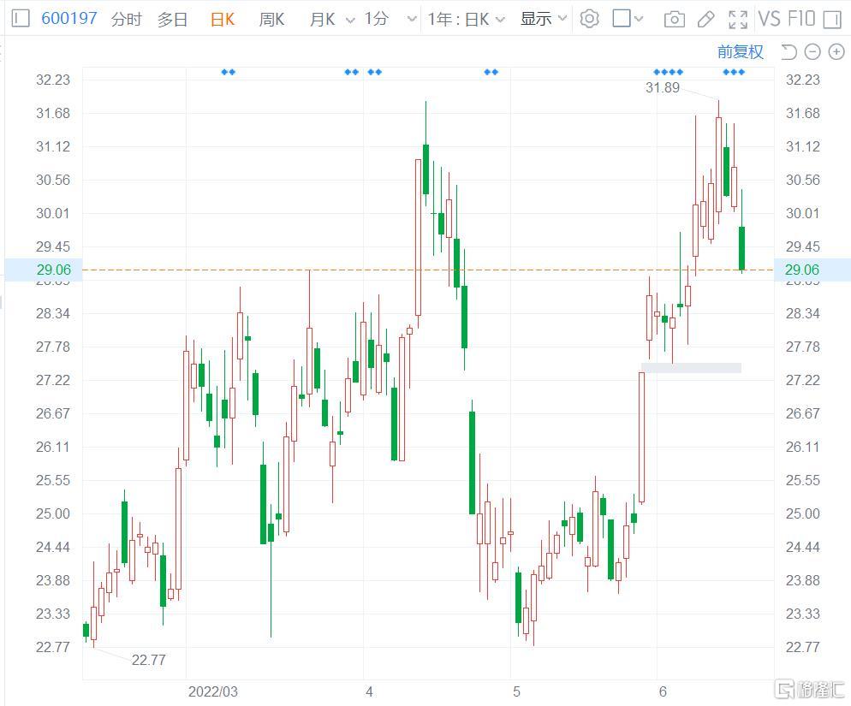The image size is (851, 706).
Task: Enter fullscreen chart mode
Action: click(x=738, y=20)
